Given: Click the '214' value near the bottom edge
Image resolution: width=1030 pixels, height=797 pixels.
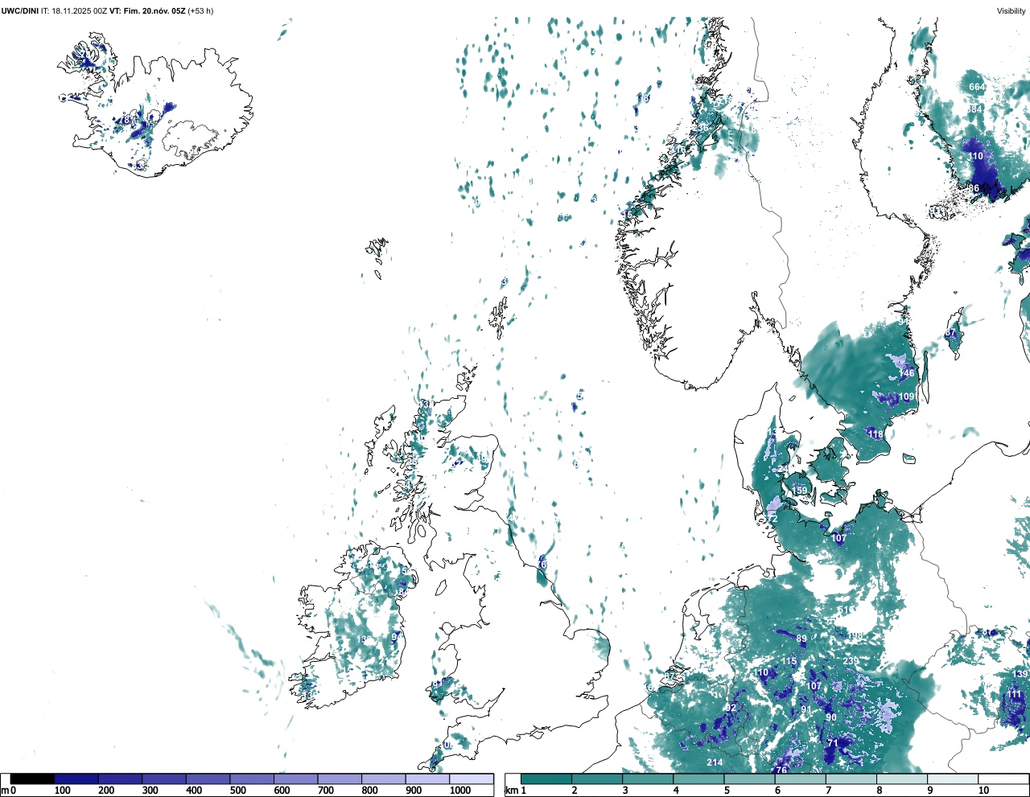Looking at the screenshot, I should click(715, 762).
